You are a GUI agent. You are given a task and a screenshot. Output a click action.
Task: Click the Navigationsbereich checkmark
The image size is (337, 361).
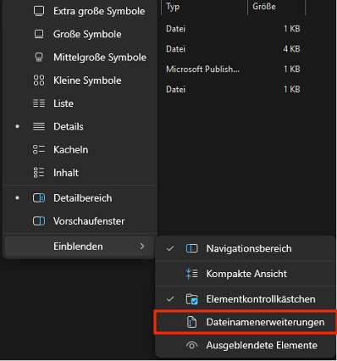click(170, 248)
